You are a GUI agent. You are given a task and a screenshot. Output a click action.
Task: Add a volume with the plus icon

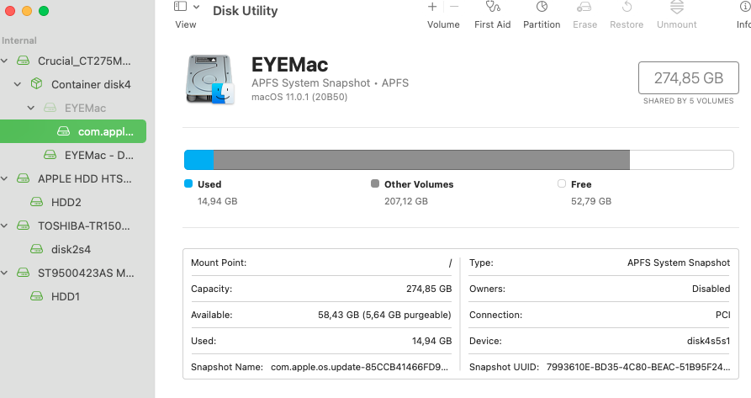coord(432,7)
